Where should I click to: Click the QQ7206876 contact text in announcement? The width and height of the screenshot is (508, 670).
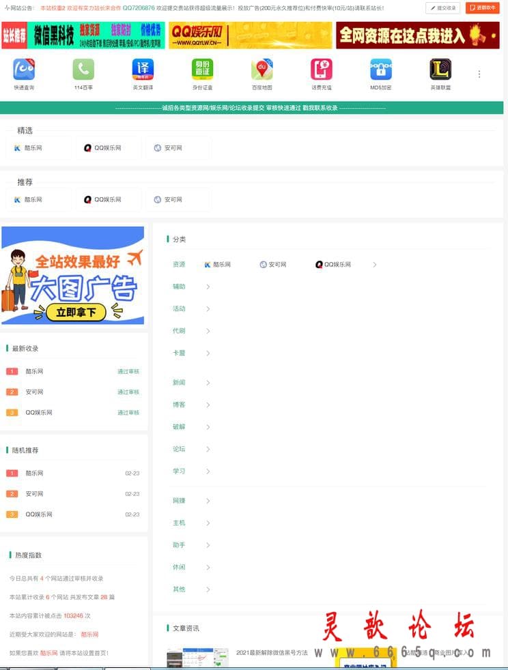click(x=139, y=8)
